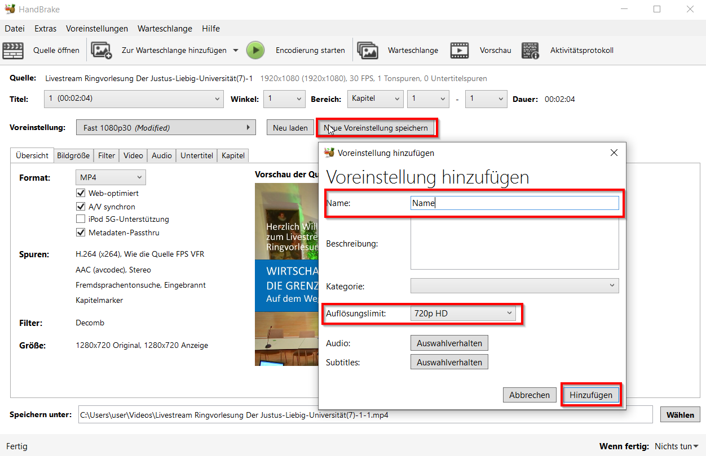Viewport: 706px width, 456px height.
Task: Toggle the Metadaten-Passthru checkbox
Action: pyautogui.click(x=81, y=233)
